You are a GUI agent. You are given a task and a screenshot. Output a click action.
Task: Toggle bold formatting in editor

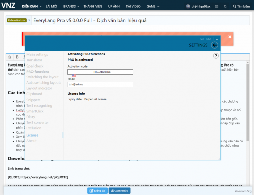point(17,57)
